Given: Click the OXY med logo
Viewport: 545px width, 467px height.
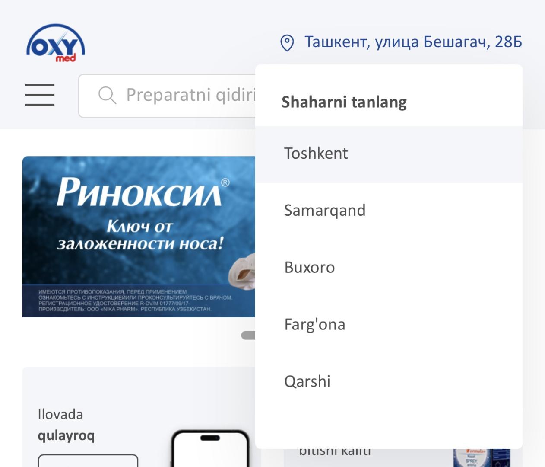Looking at the screenshot, I should [x=56, y=43].
